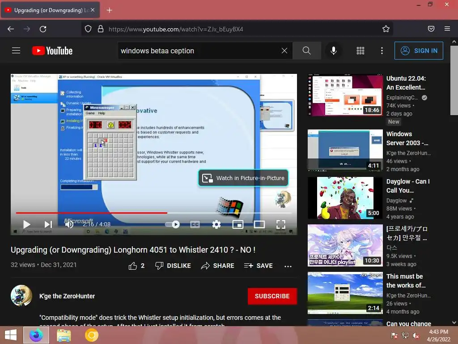The height and width of the screenshot is (344, 458).
Task: Open Windows Server 2003 video thumbnail
Action: click(345, 150)
